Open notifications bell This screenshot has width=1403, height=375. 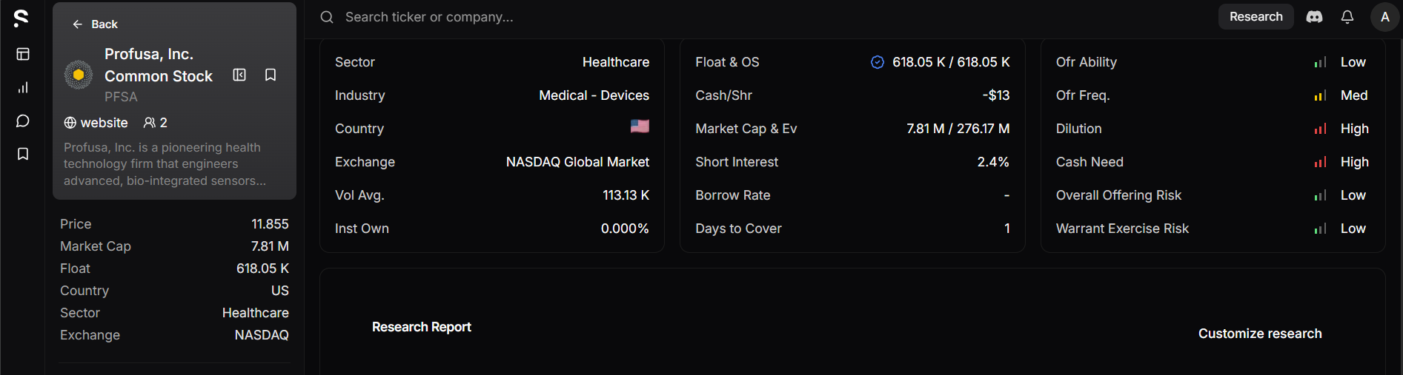[1347, 16]
